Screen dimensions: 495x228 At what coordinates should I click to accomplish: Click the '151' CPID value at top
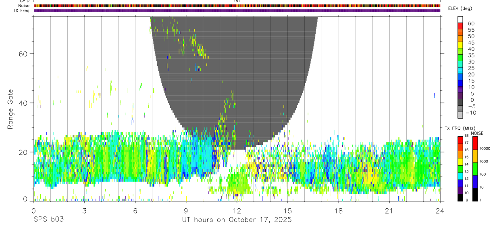pyautogui.click(x=237, y=1)
